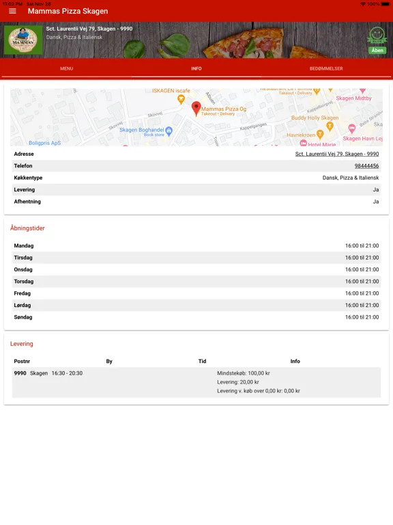Tap the green smiley rating badge
This screenshot has width=393, height=525.
377,36
